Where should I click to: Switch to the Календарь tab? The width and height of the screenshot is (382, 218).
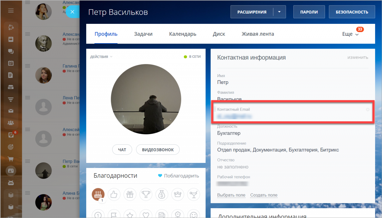183,34
